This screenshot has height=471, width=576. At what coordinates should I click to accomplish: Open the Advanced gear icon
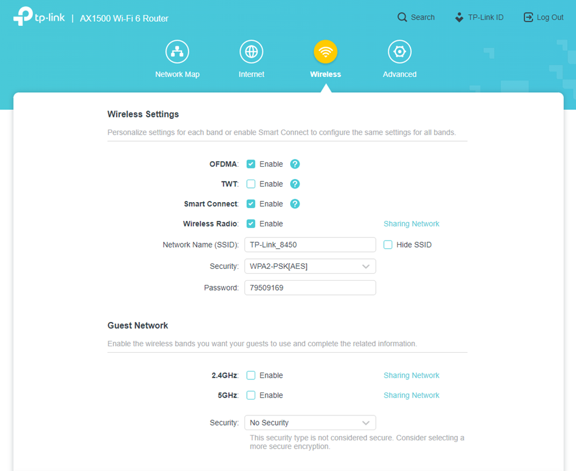399,52
